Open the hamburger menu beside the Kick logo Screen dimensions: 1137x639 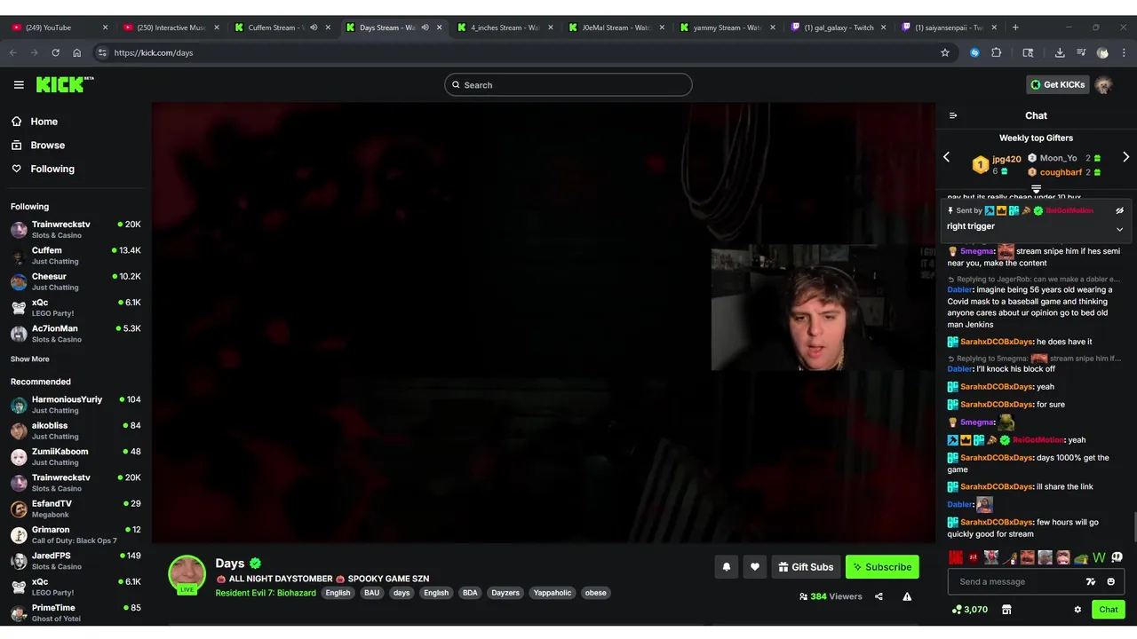pyautogui.click(x=19, y=84)
